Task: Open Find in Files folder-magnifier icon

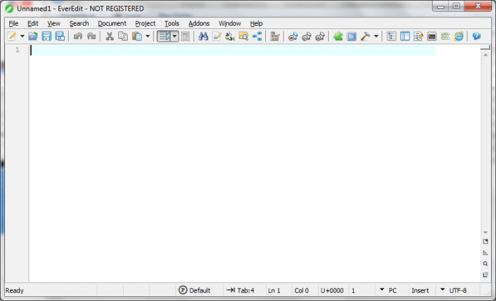Action: 243,36
